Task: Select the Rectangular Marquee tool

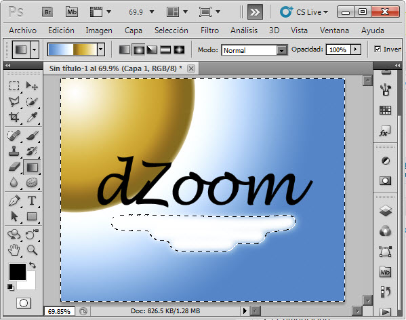Action: tap(14, 85)
